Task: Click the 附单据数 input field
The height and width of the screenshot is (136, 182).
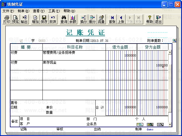Action: 168,41
